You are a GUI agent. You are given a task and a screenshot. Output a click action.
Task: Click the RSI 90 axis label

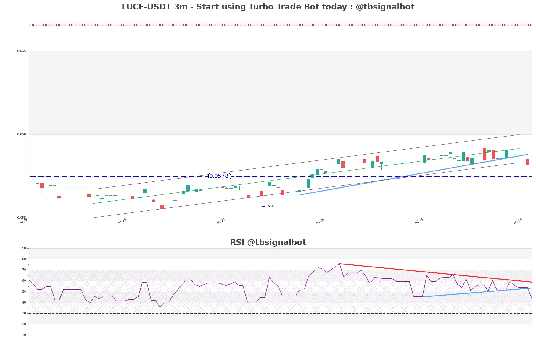[24, 248]
